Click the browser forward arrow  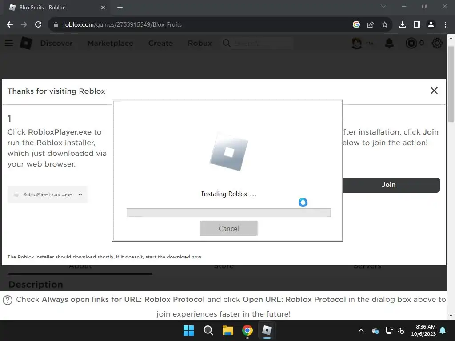pos(24,25)
